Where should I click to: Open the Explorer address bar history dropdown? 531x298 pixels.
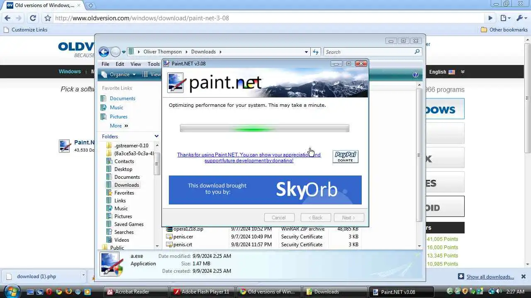click(306, 52)
